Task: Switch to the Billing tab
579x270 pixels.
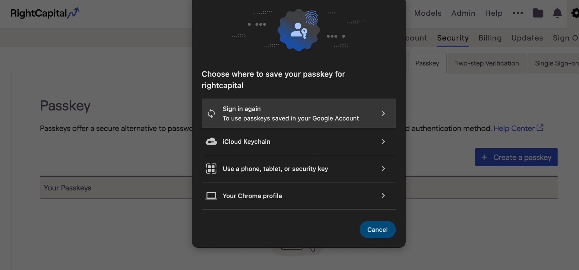Action: [490, 38]
